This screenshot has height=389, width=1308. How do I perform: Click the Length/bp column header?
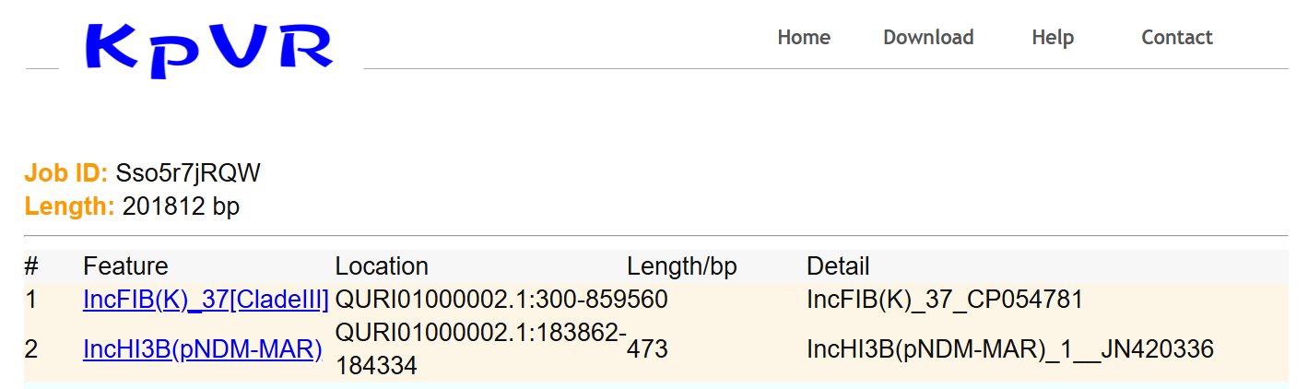pyautogui.click(x=682, y=266)
